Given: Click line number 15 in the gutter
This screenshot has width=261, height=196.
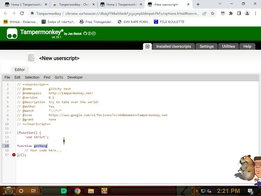Looking at the screenshot, I should pyautogui.click(x=7, y=146).
